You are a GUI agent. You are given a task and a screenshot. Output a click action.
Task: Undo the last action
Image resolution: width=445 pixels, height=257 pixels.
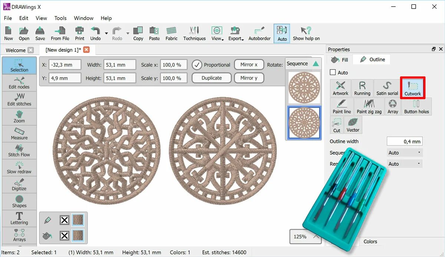95,34
